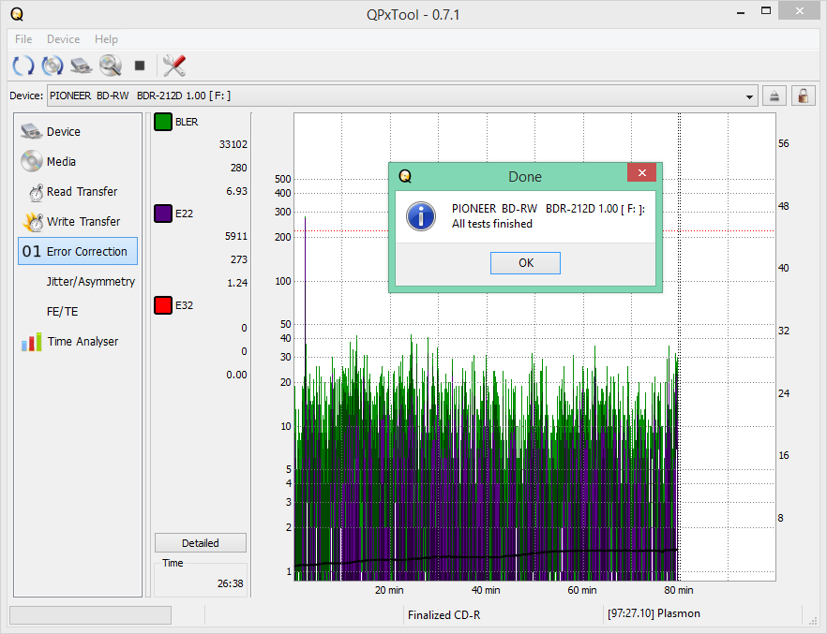Click the Time Analyser bar chart icon
This screenshot has width=827, height=634.
click(32, 342)
